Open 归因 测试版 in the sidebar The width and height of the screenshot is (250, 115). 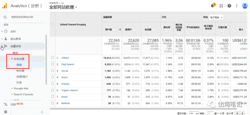17,104
